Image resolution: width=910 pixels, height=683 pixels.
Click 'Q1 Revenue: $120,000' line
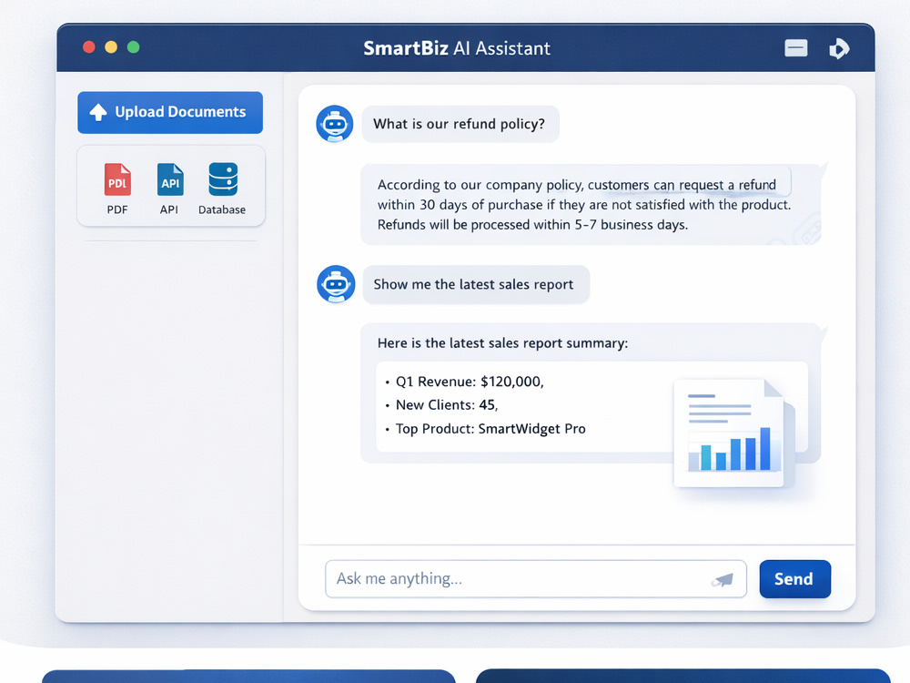tap(470, 382)
